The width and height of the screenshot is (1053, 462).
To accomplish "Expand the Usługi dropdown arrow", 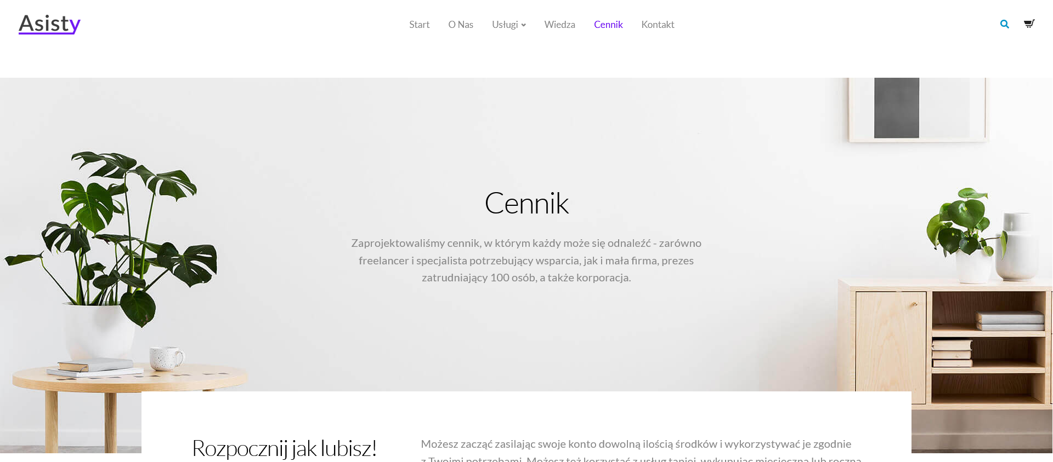I will 524,25.
